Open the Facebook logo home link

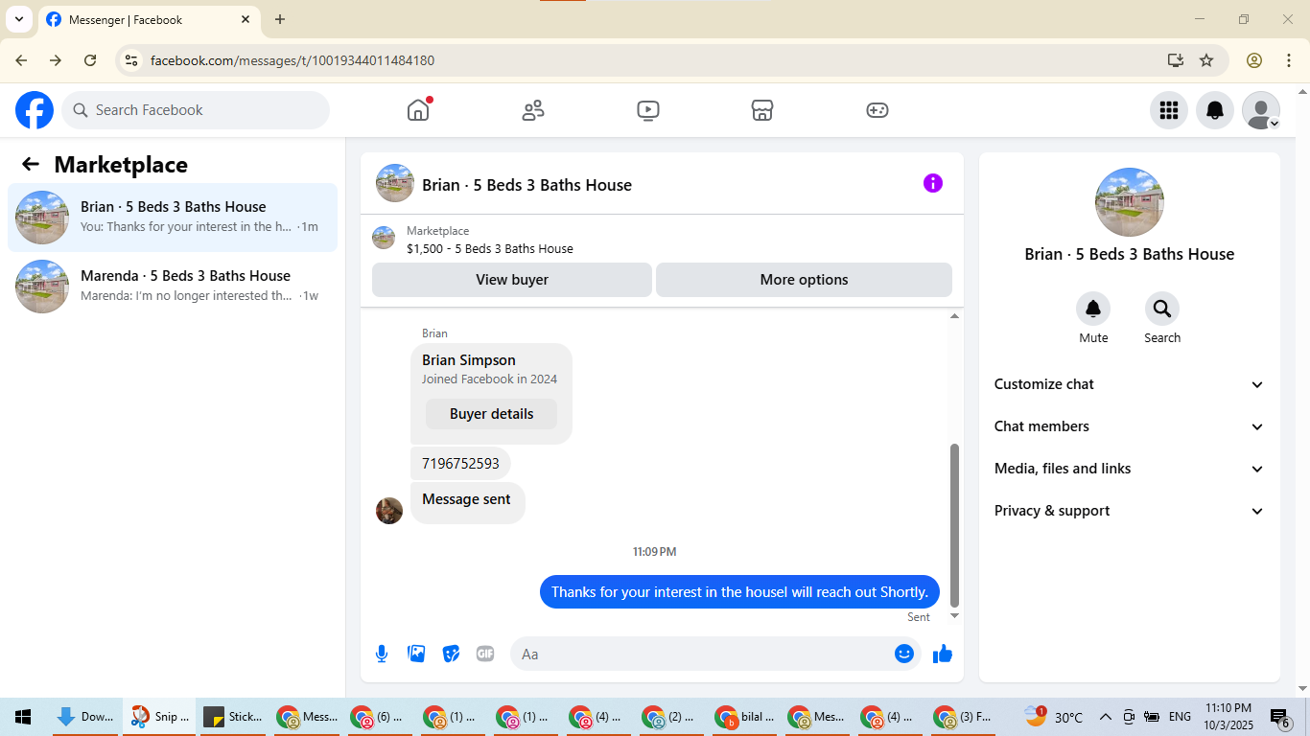point(35,110)
